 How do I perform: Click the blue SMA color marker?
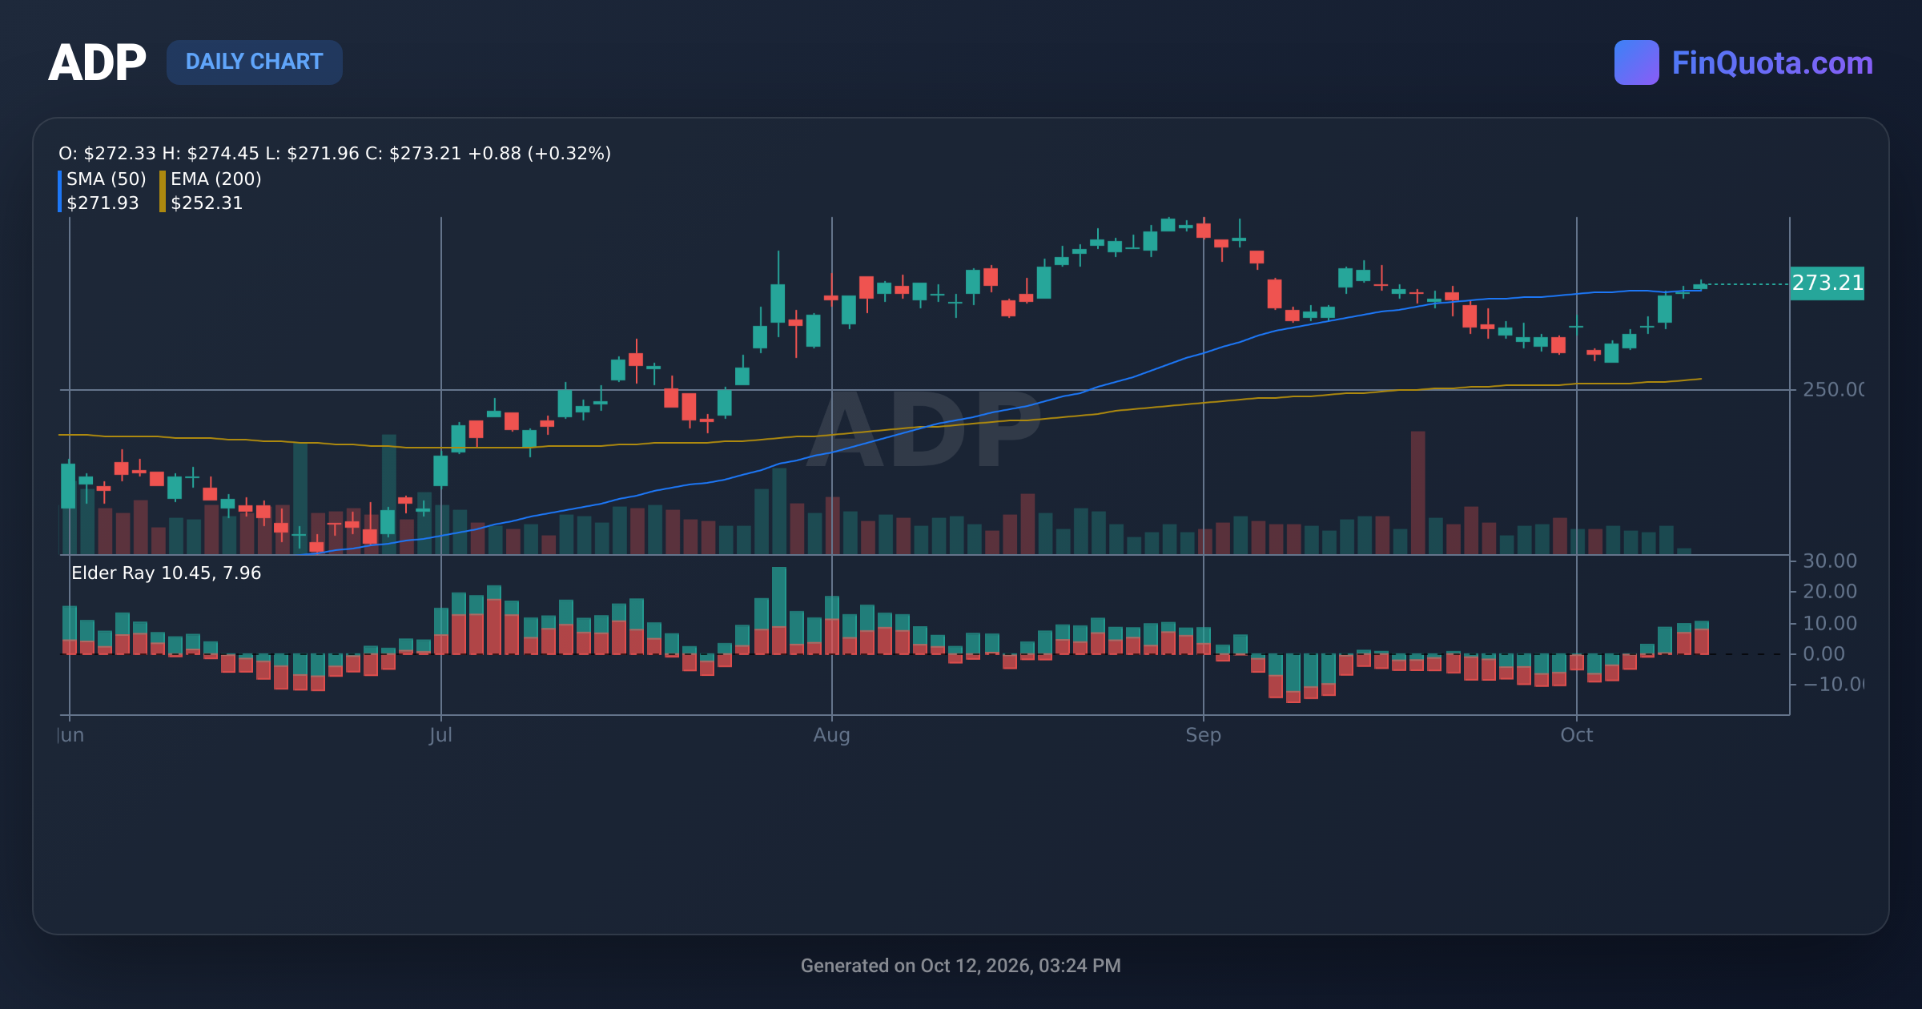coord(60,191)
